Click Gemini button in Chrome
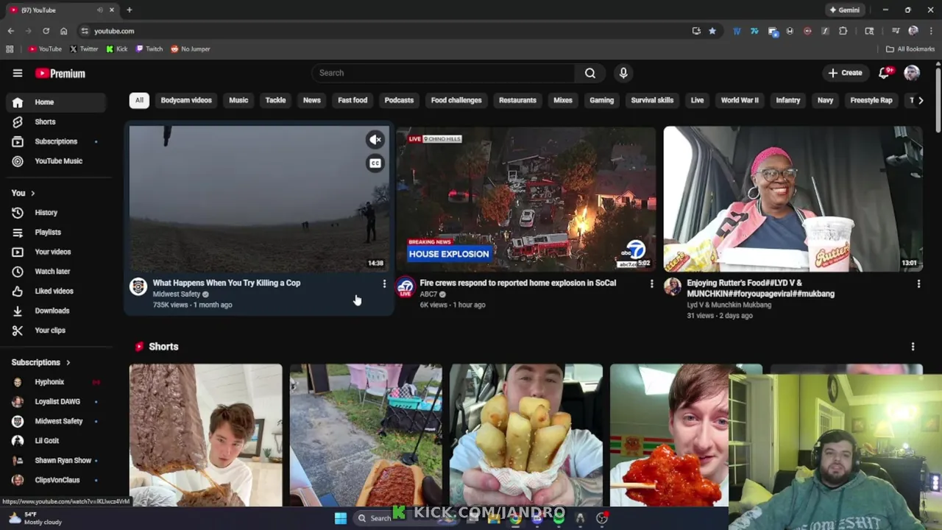The width and height of the screenshot is (942, 530). click(845, 10)
